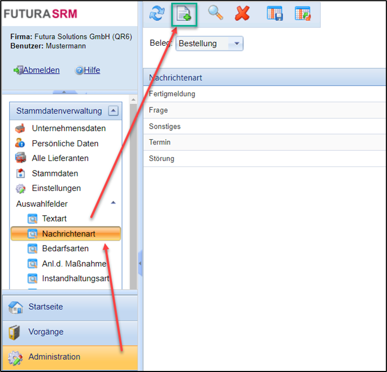Open the Administration section
Image resolution: width=387 pixels, height=372 pixels.
click(x=54, y=357)
